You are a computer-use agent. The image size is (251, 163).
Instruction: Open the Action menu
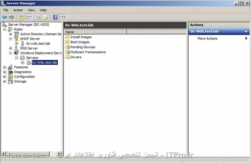18,10
